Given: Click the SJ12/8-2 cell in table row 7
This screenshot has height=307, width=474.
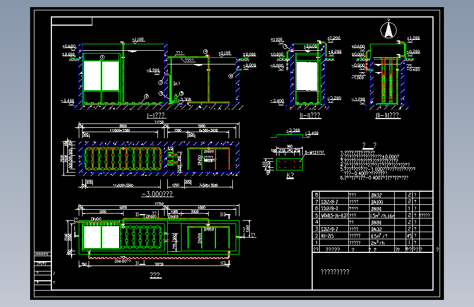Looking at the screenshot, I should [x=330, y=202].
